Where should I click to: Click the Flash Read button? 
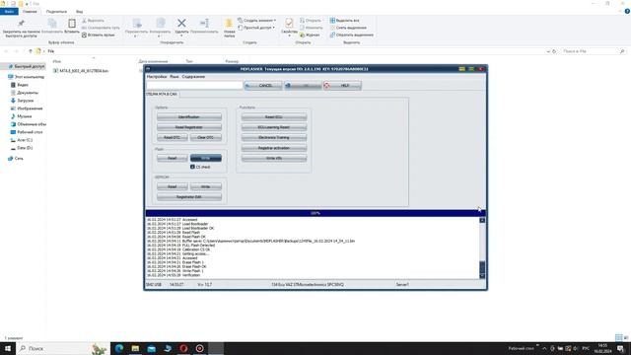click(172, 158)
